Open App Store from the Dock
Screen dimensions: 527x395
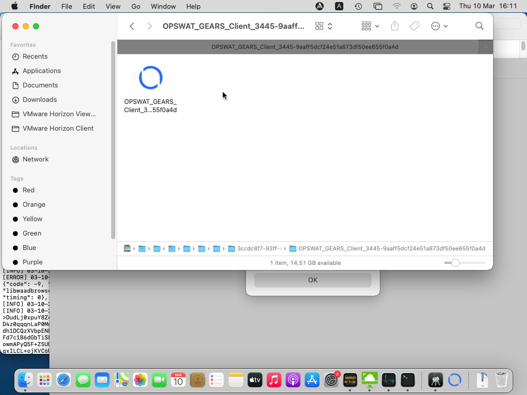pos(312,380)
